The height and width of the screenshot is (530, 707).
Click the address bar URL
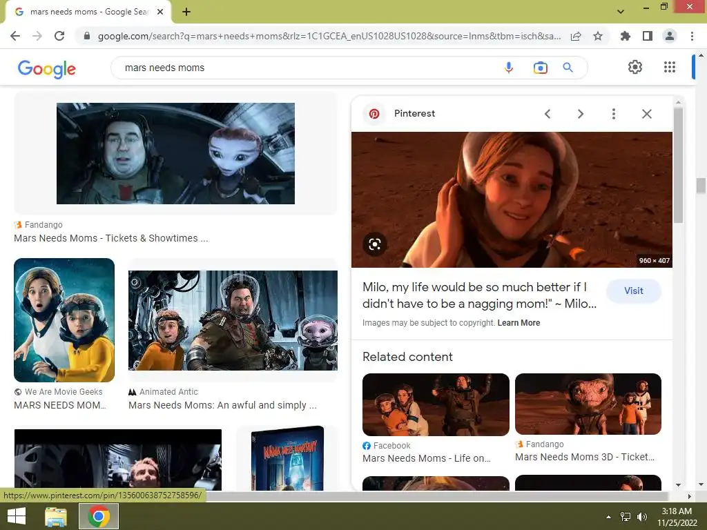[x=329, y=36]
